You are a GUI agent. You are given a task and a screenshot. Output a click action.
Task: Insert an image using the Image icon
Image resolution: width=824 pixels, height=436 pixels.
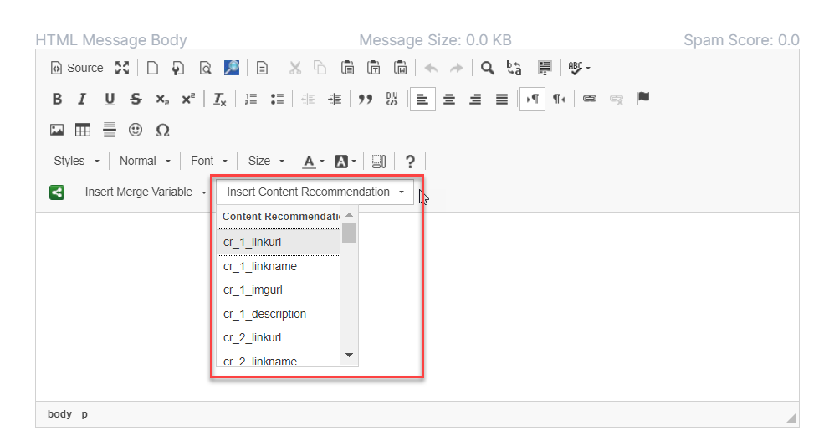click(57, 130)
